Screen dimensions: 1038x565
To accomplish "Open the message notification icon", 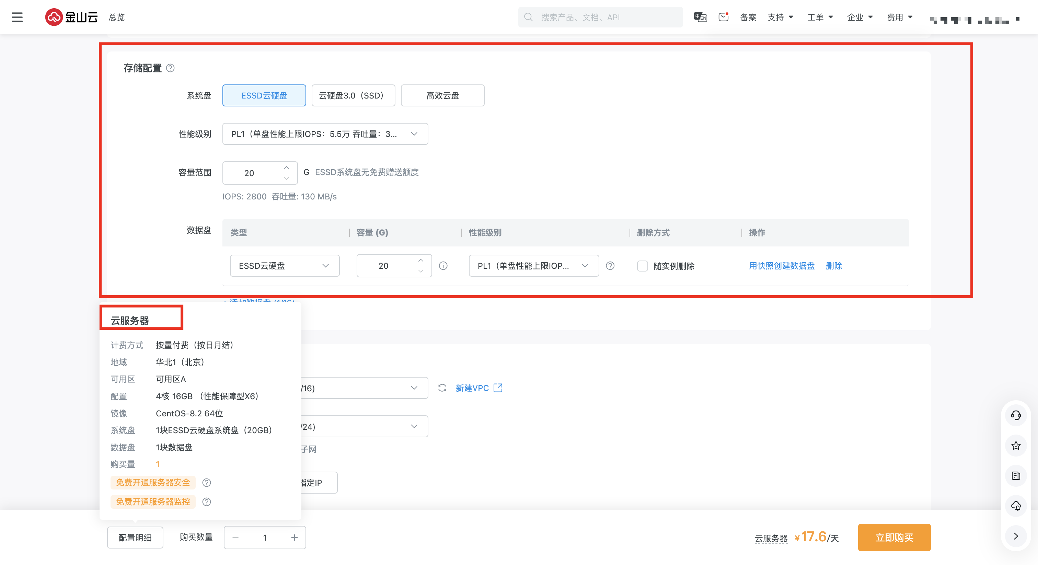I will tap(723, 17).
